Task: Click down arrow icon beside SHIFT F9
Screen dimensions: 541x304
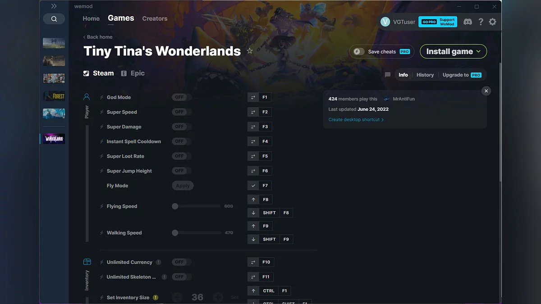Action: (253, 239)
